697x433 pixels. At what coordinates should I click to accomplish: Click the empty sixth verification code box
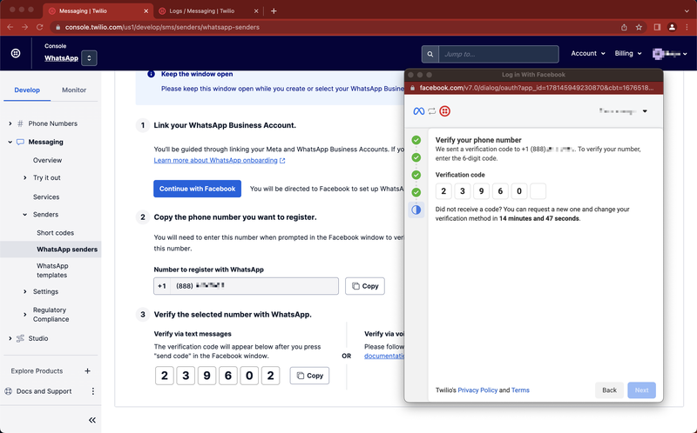coord(538,191)
